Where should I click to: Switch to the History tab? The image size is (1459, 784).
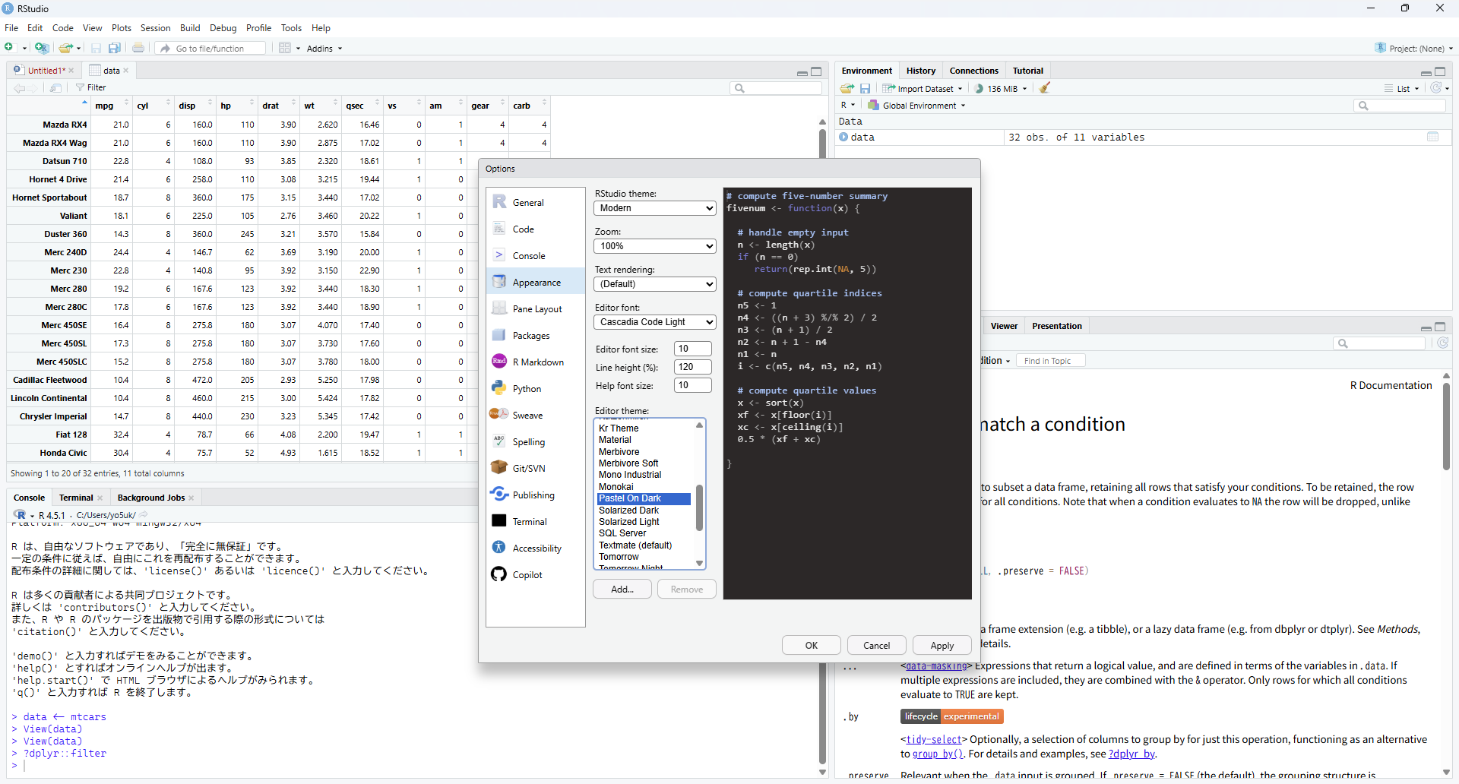(x=920, y=71)
